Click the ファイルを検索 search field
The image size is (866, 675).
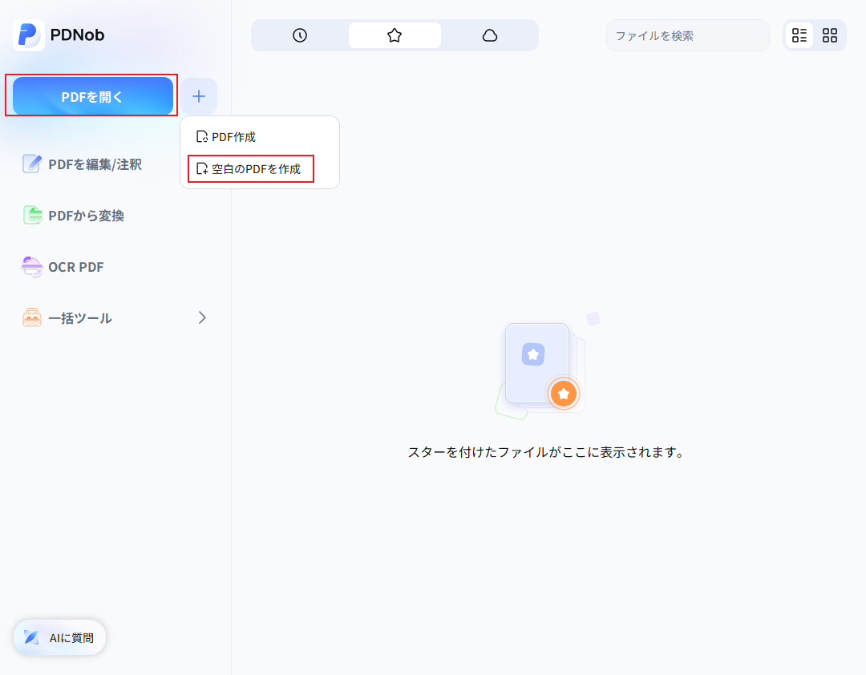(686, 35)
